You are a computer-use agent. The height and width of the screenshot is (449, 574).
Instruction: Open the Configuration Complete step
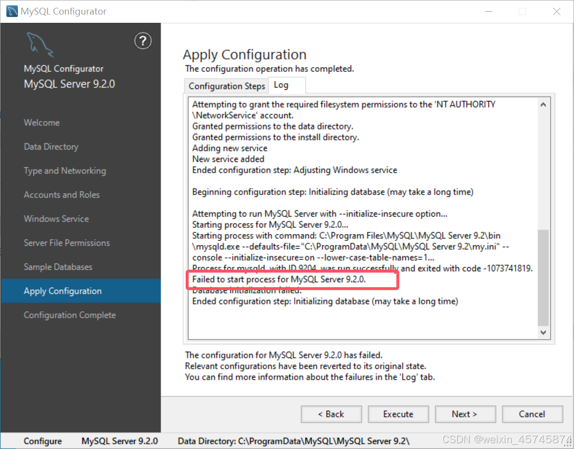point(70,315)
